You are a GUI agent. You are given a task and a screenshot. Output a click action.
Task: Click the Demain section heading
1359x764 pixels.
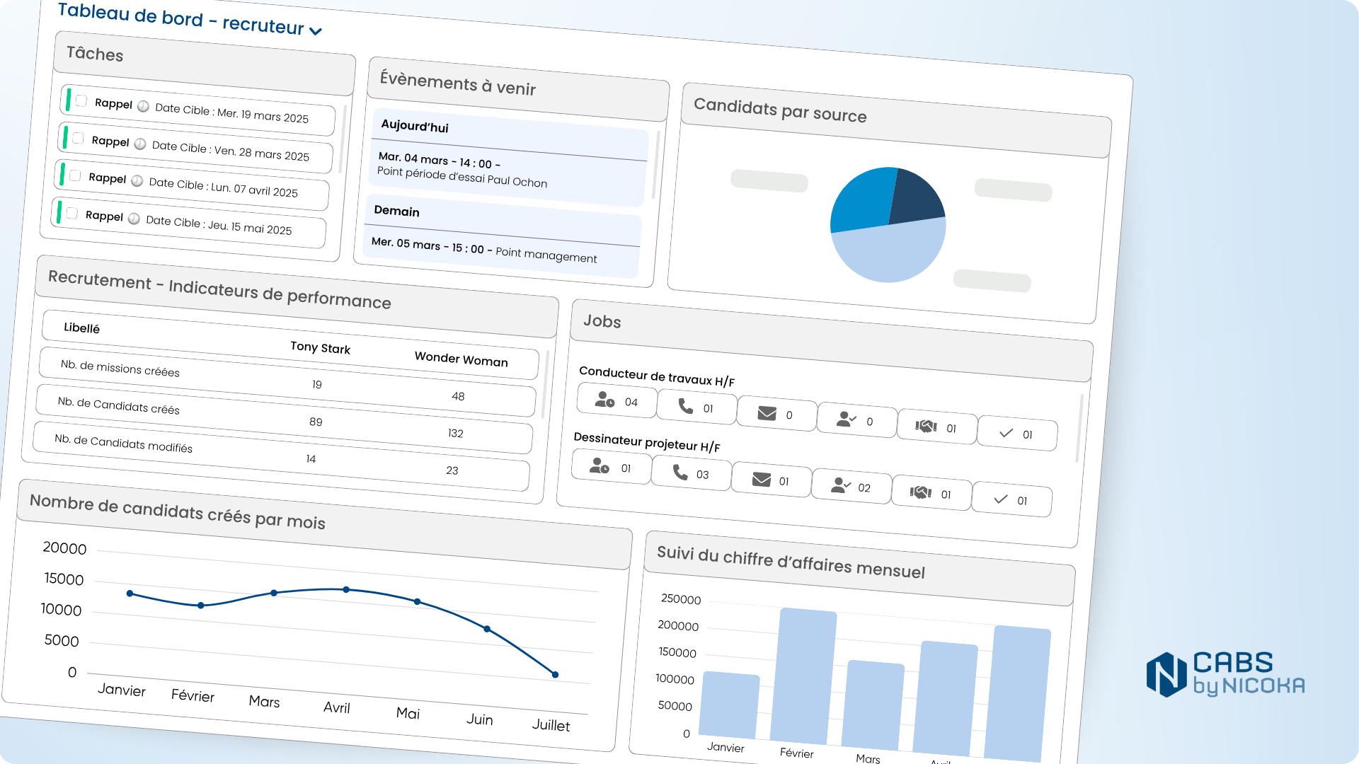point(396,211)
